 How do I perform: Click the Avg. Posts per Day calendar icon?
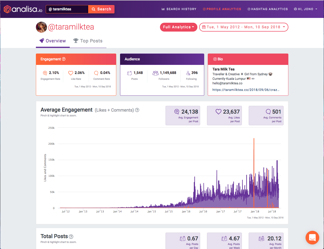(183, 238)
